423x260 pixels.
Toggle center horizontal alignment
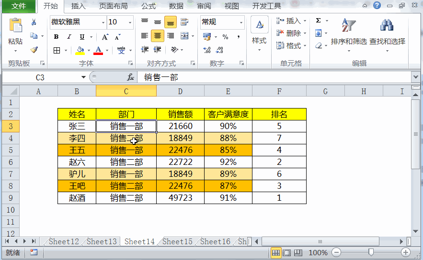click(x=158, y=36)
